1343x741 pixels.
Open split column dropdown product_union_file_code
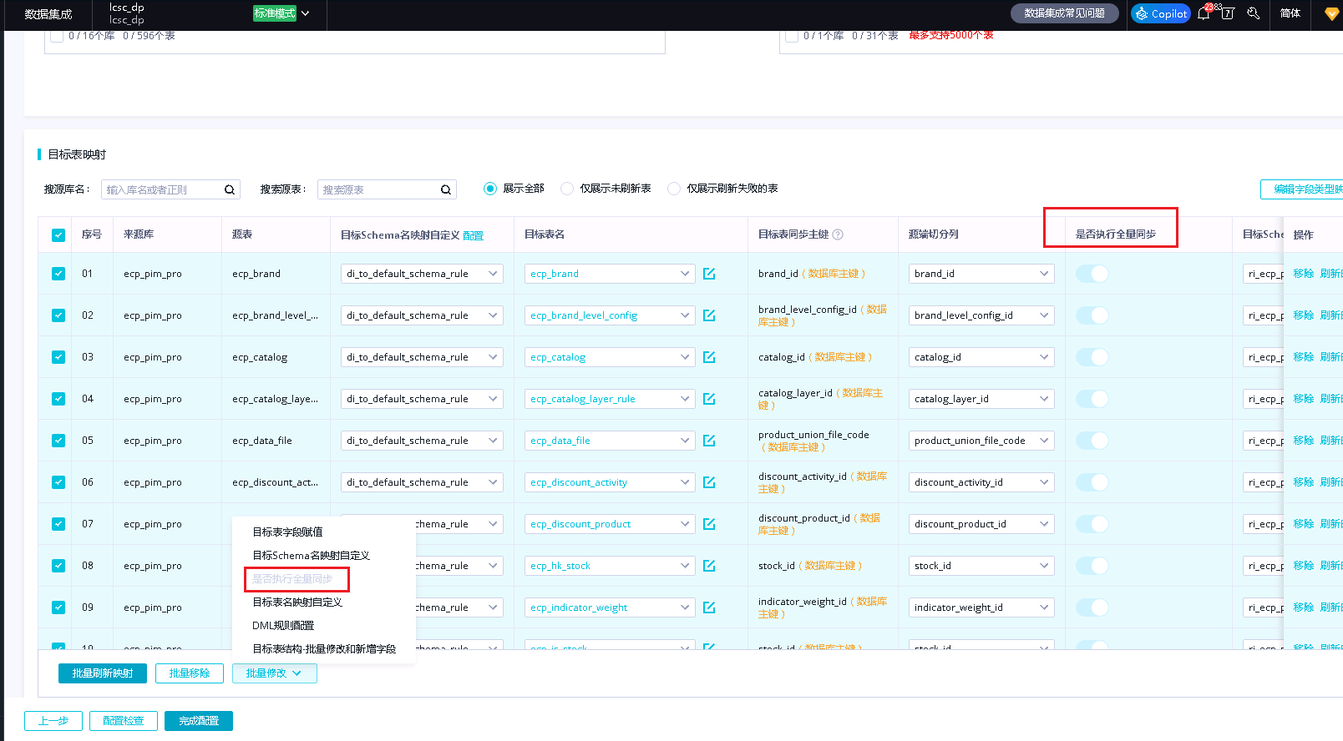click(981, 441)
